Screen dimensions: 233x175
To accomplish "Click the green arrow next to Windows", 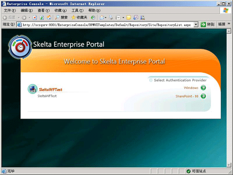I will pyautogui.click(x=203, y=88).
